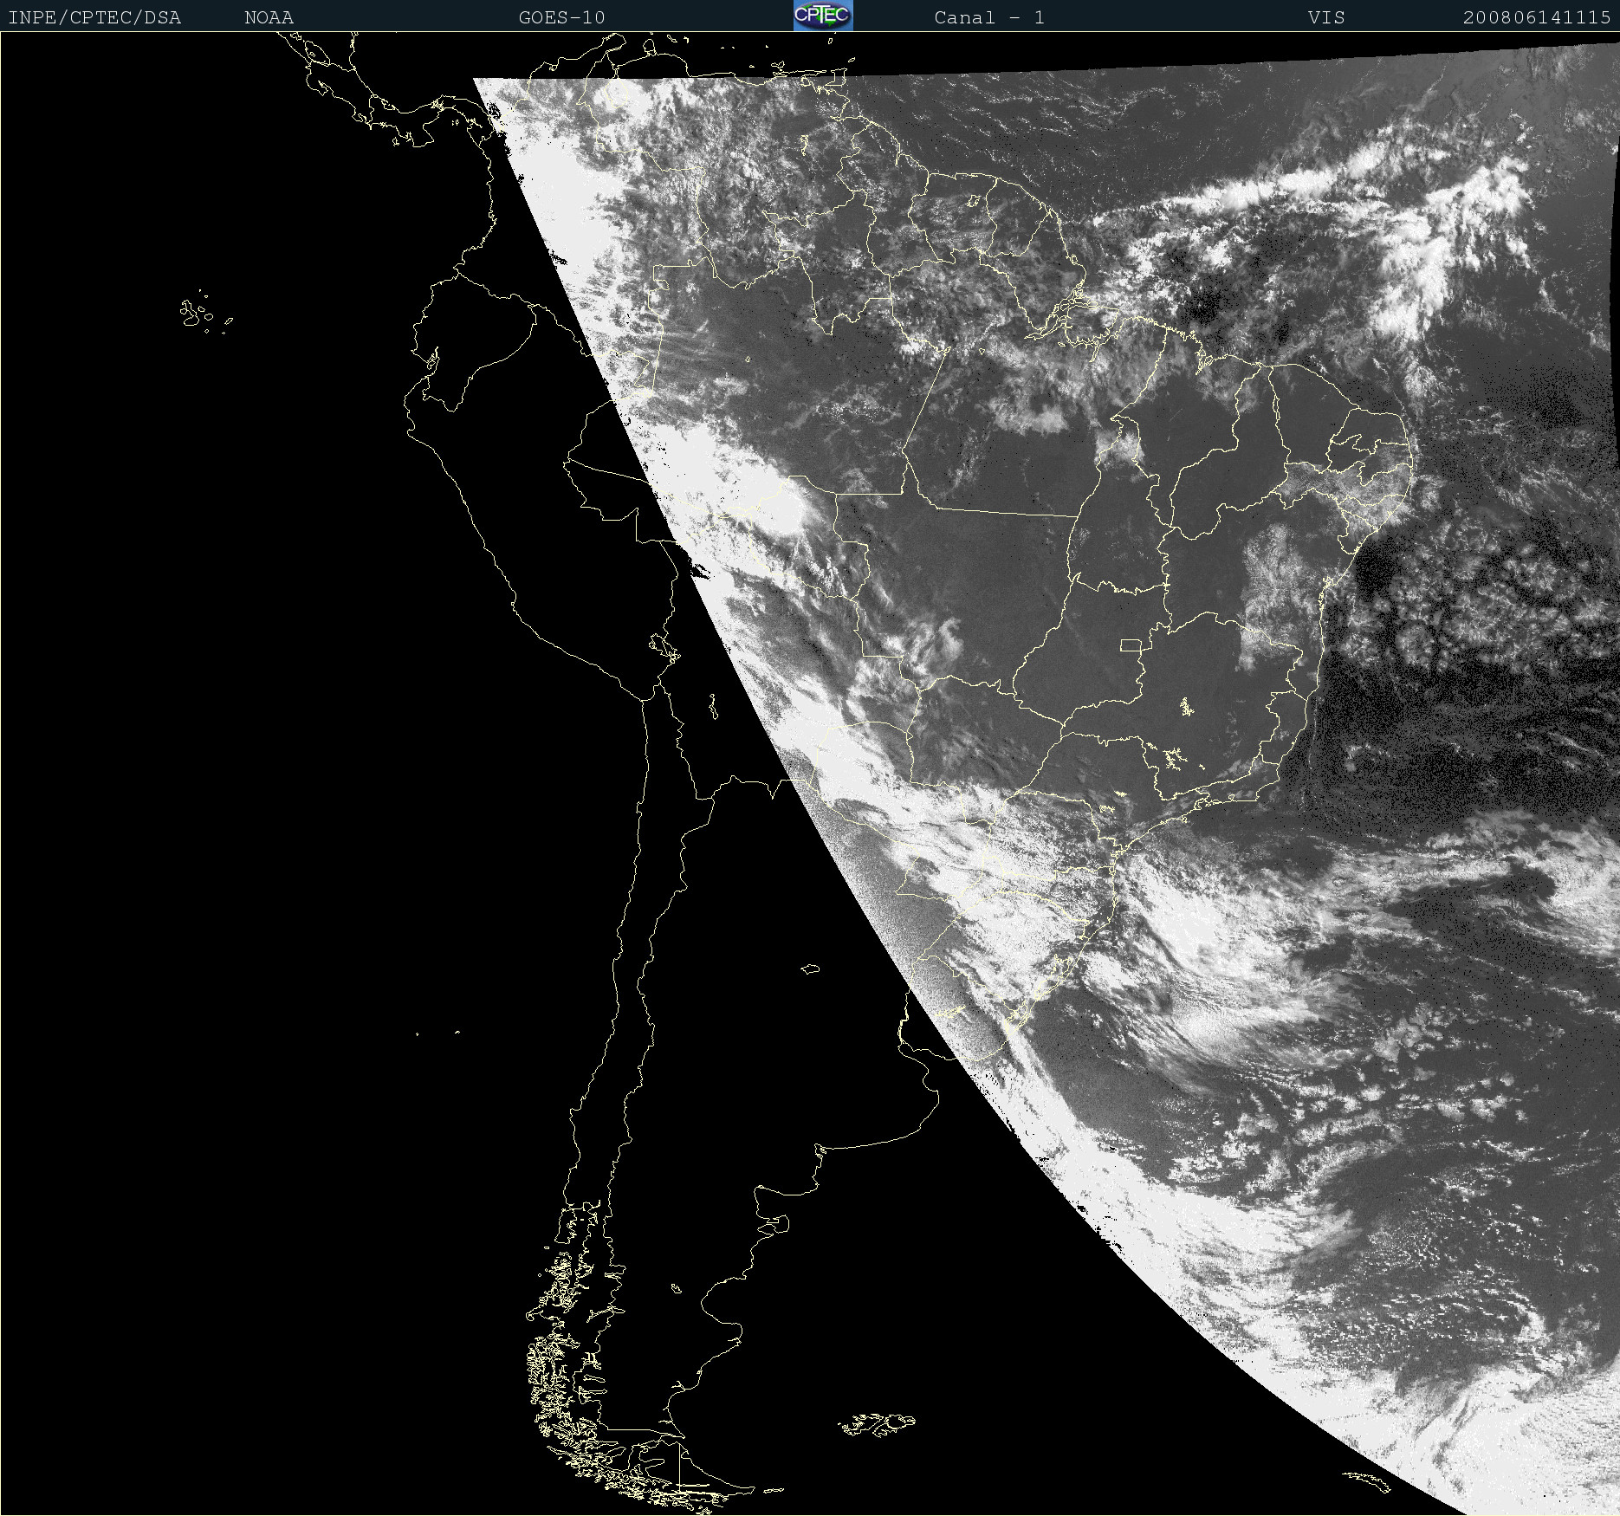Click the VIS label in header
The width and height of the screenshot is (1620, 1516).
1326,17
